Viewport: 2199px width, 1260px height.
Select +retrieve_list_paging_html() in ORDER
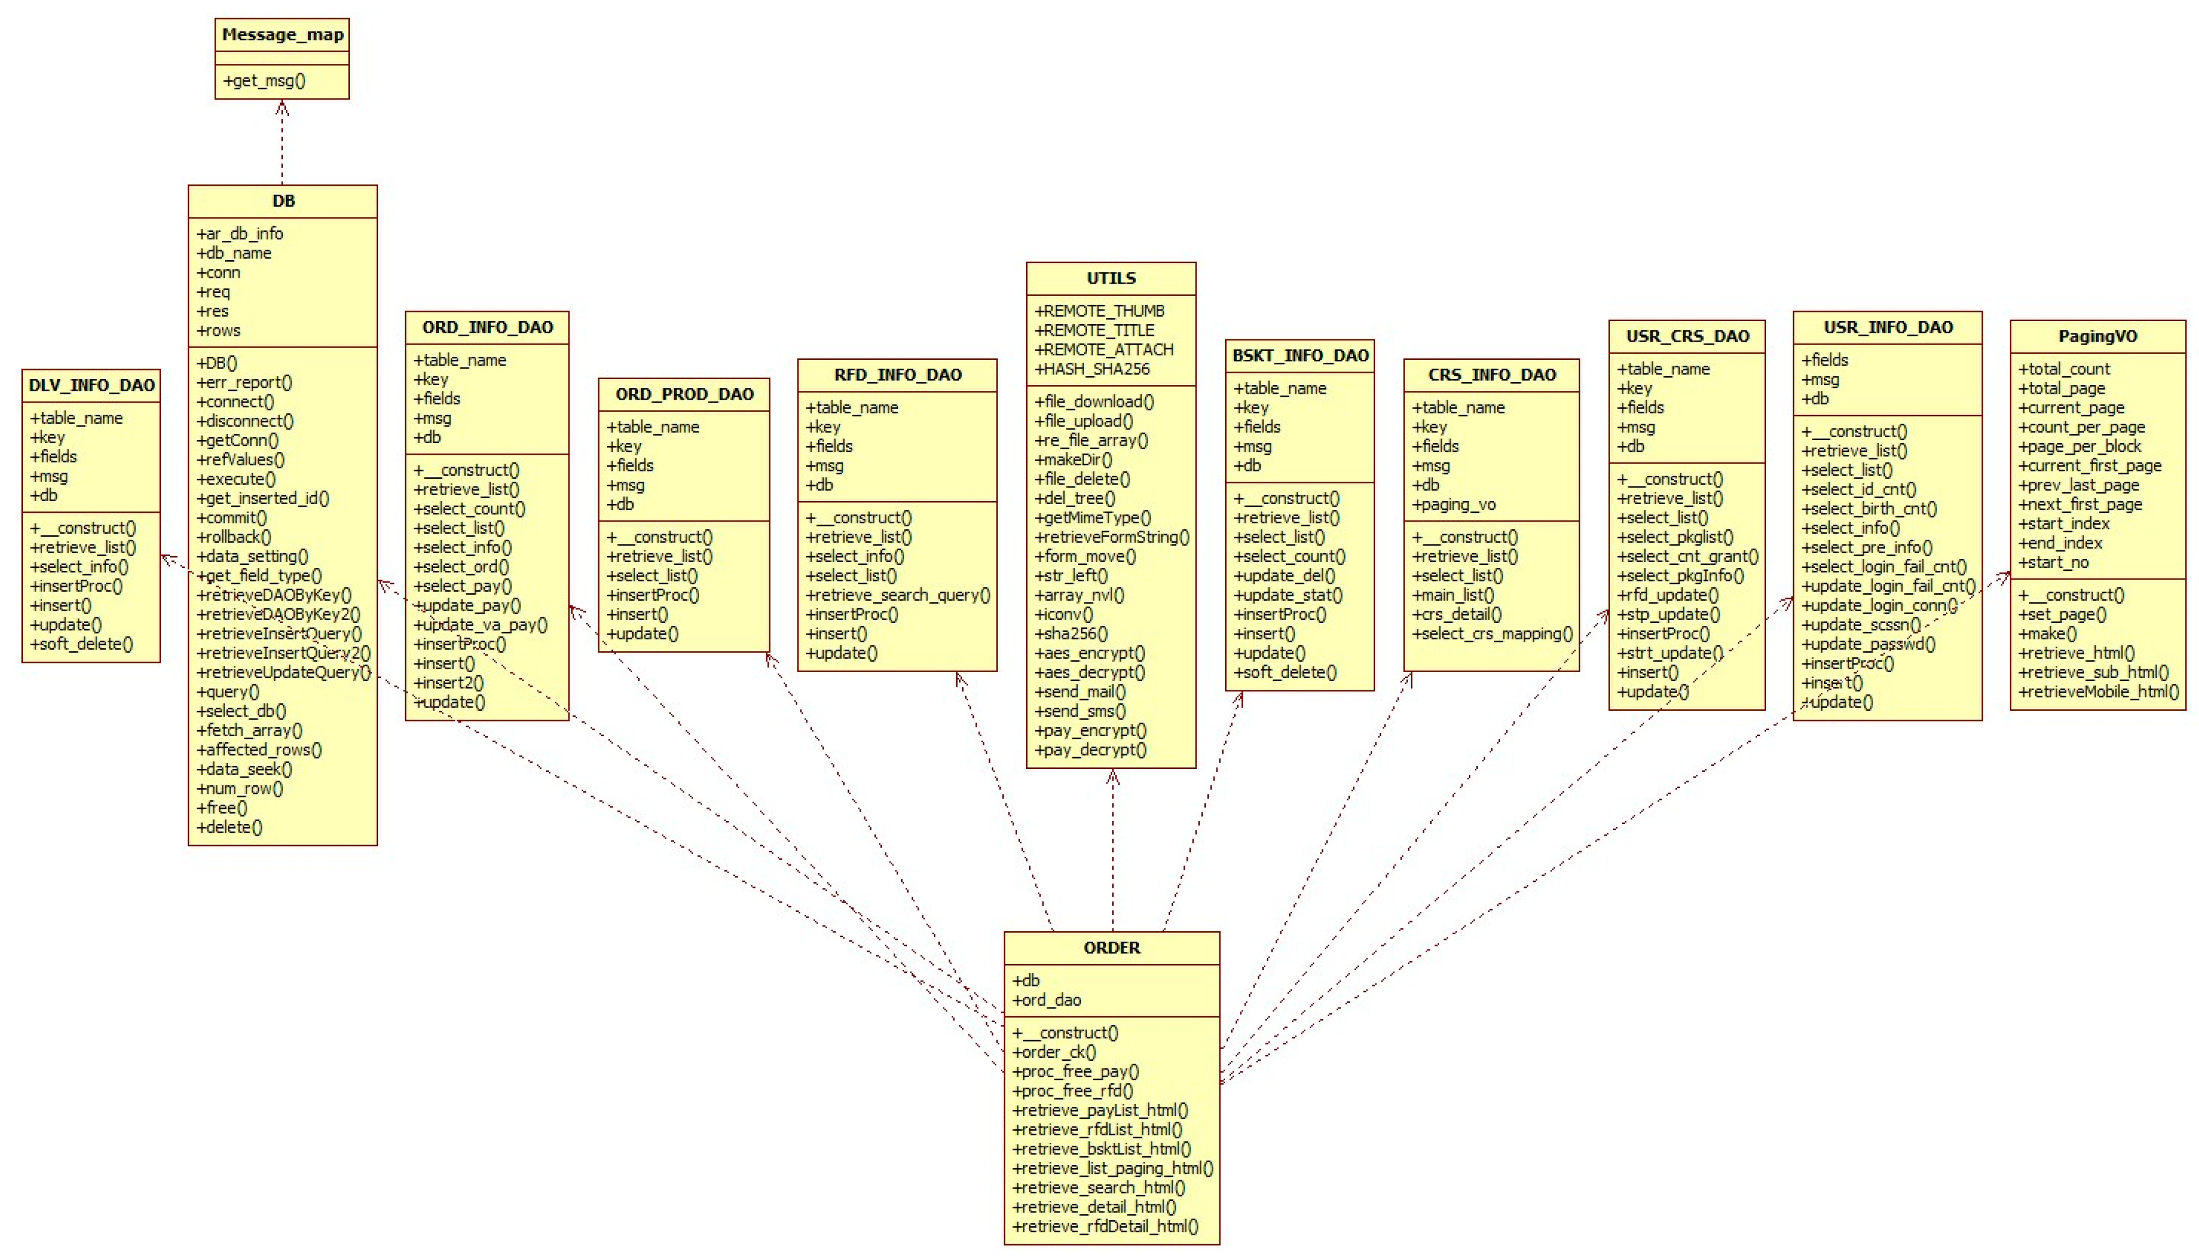[x=1113, y=1168]
